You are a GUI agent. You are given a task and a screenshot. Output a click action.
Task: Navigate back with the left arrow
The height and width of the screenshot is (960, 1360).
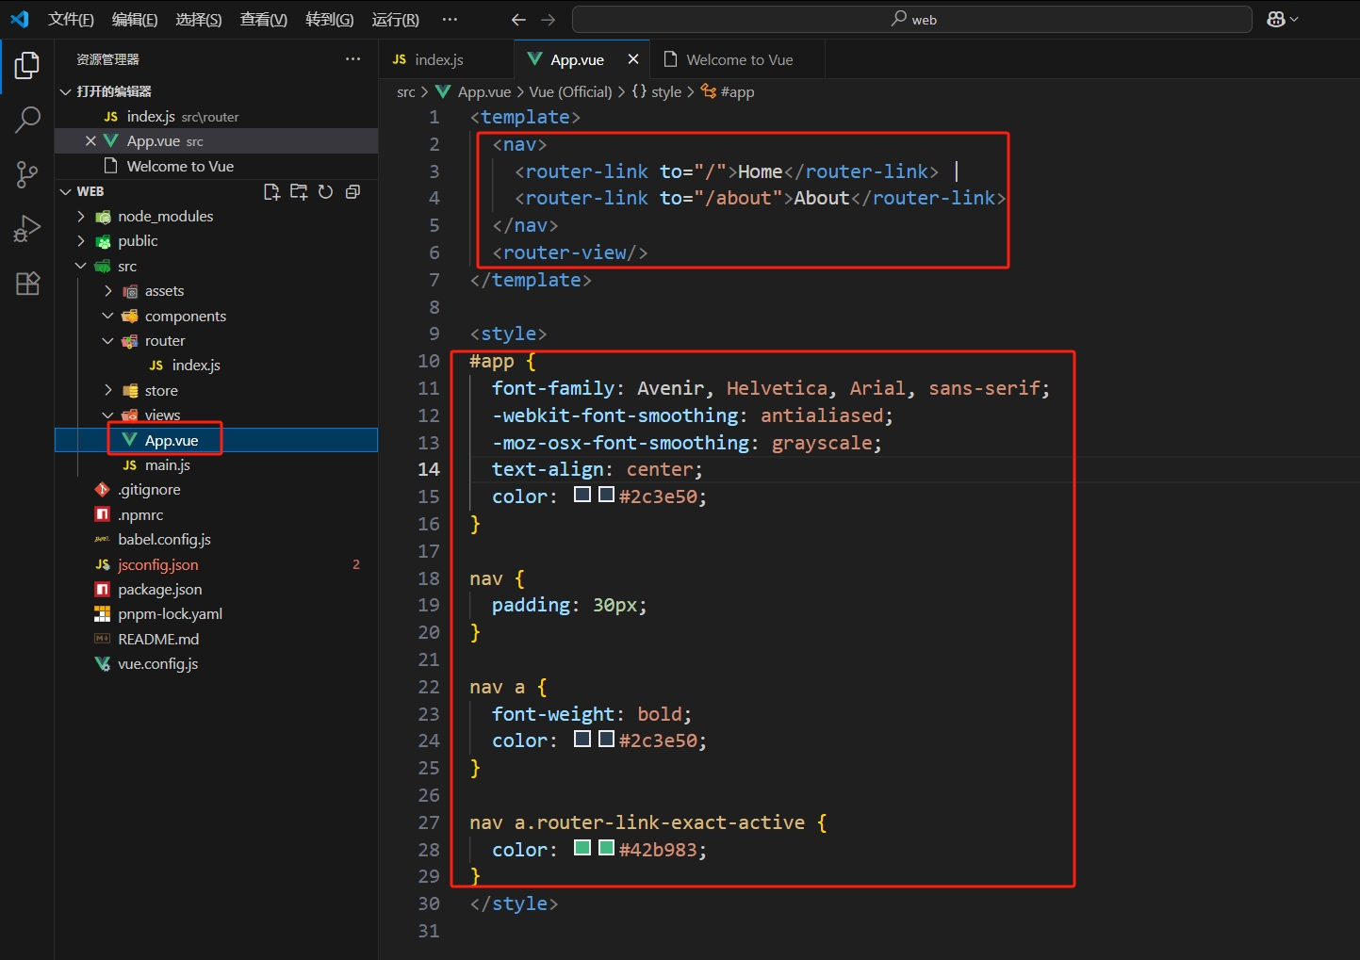(x=518, y=20)
